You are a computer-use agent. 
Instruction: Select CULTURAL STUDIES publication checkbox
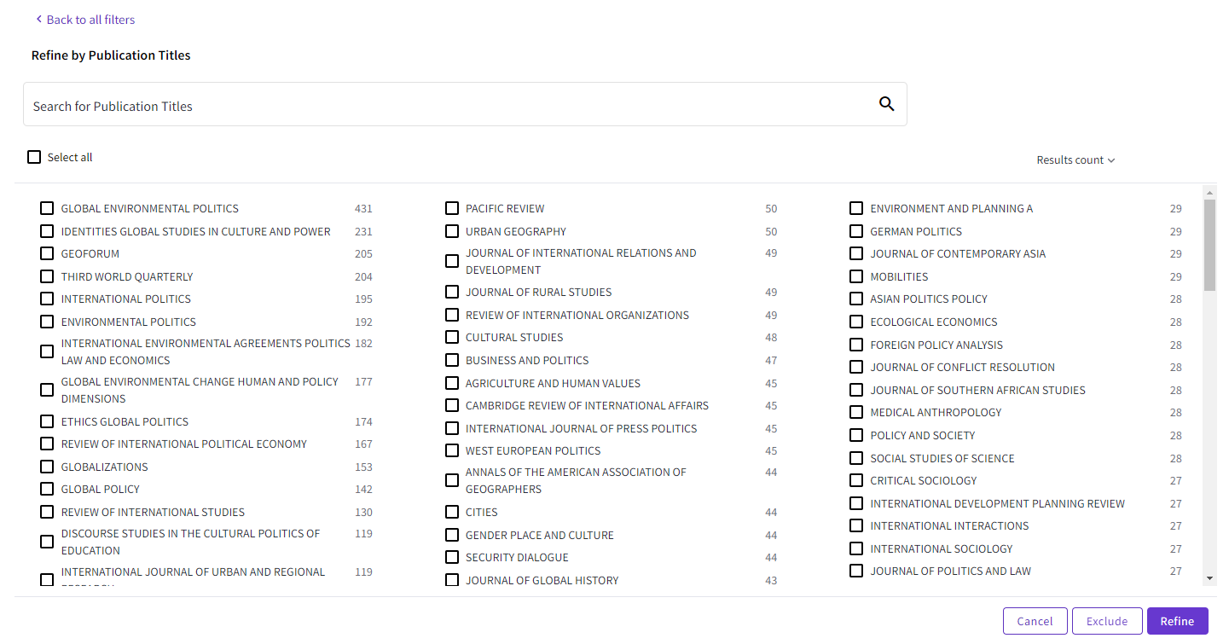452,337
